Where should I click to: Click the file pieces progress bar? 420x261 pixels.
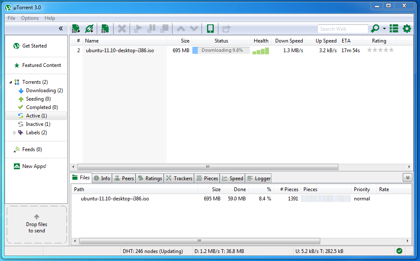(x=326, y=199)
